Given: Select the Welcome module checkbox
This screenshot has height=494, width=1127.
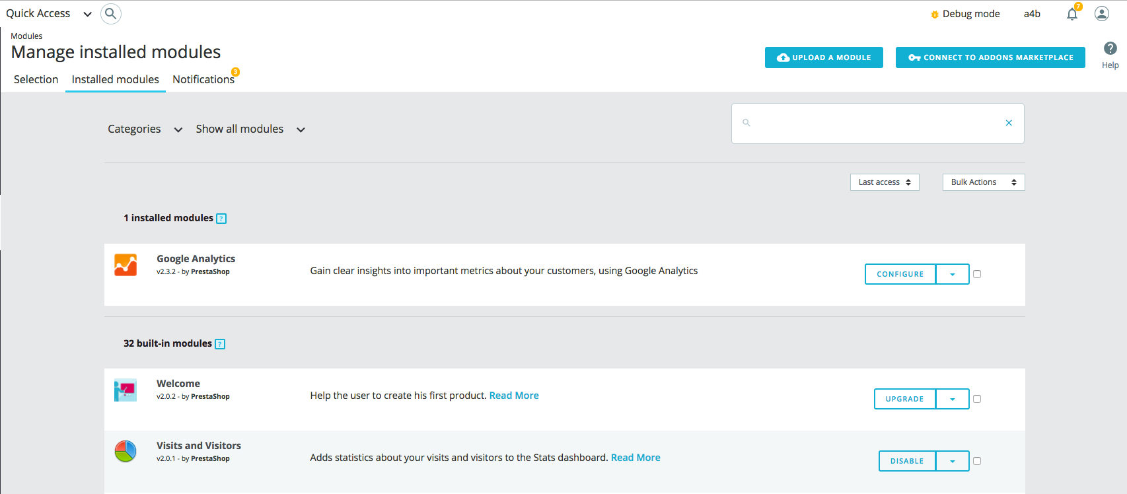Looking at the screenshot, I should [x=977, y=399].
